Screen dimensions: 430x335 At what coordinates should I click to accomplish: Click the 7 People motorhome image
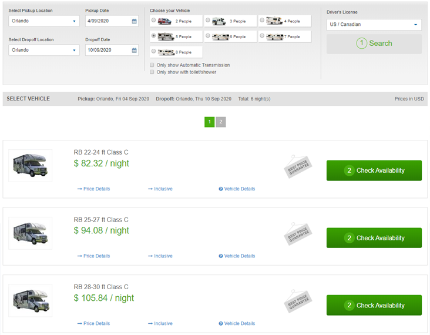click(x=275, y=36)
